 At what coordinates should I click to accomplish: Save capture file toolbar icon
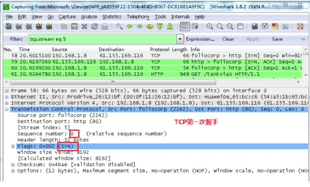click(x=74, y=26)
